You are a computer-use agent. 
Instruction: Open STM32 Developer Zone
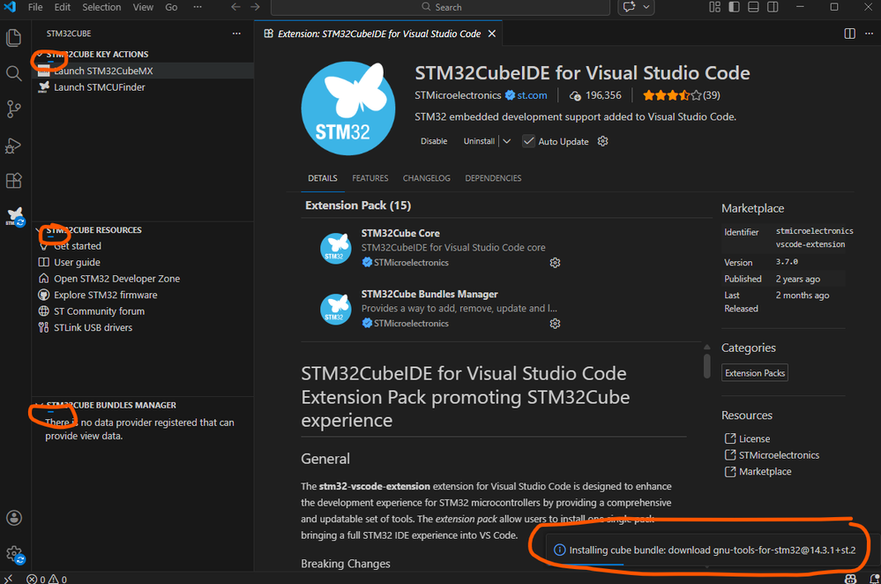pyautogui.click(x=143, y=278)
